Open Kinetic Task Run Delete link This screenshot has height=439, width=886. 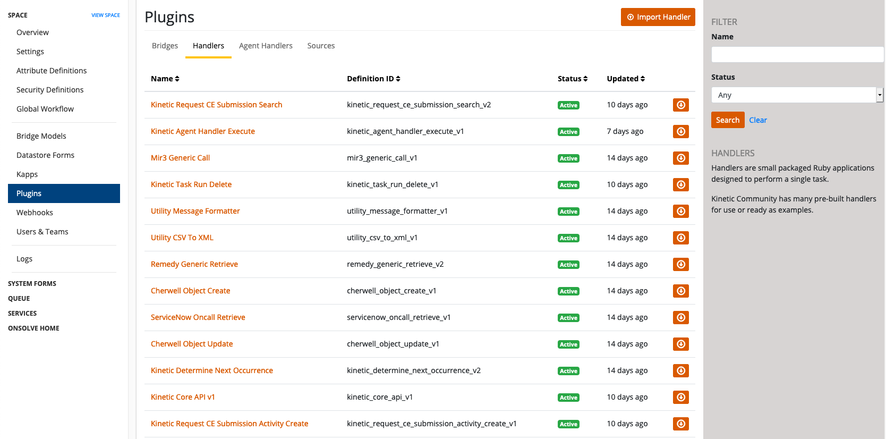(191, 184)
